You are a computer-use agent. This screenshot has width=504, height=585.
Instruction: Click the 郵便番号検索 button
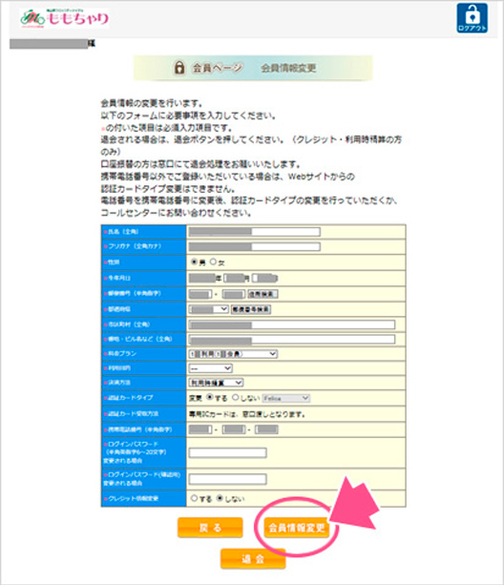[251, 309]
